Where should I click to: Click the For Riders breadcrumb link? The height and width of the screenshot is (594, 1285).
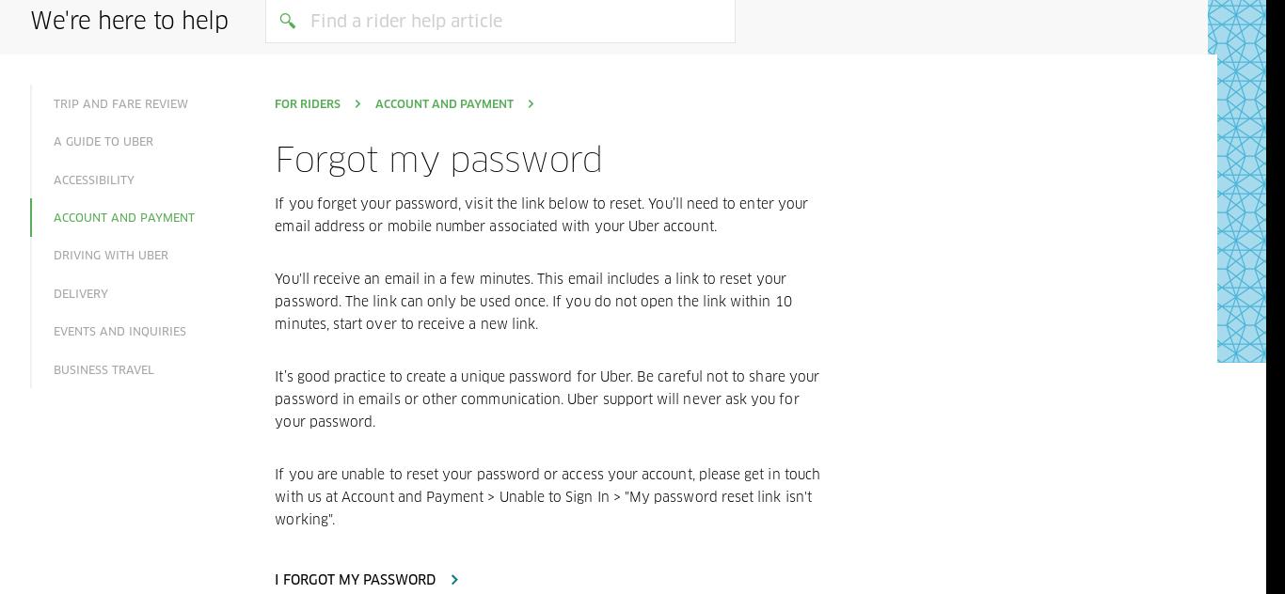coord(308,104)
